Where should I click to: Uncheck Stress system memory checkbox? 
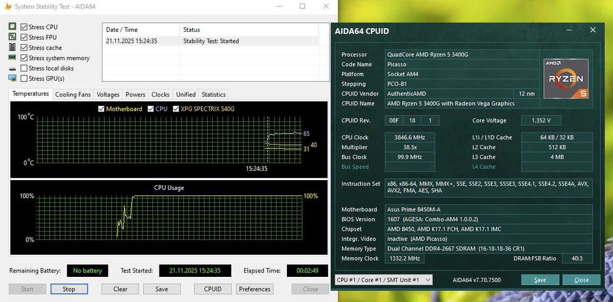[x=24, y=58]
